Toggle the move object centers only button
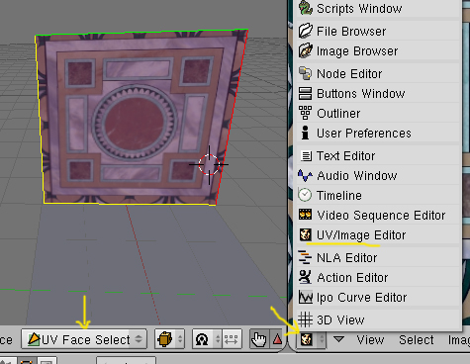 pyautogui.click(x=232, y=339)
